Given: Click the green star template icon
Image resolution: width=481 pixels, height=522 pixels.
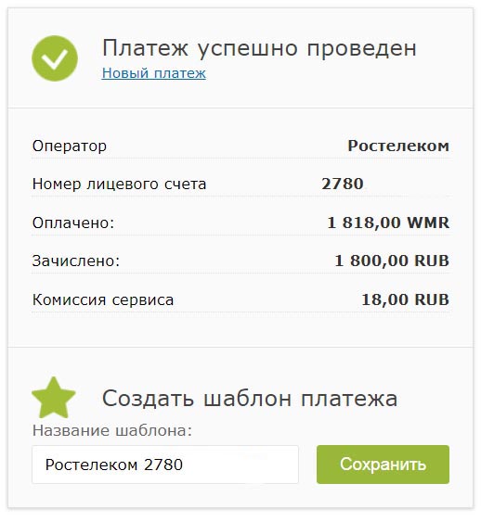Looking at the screenshot, I should coord(54,398).
